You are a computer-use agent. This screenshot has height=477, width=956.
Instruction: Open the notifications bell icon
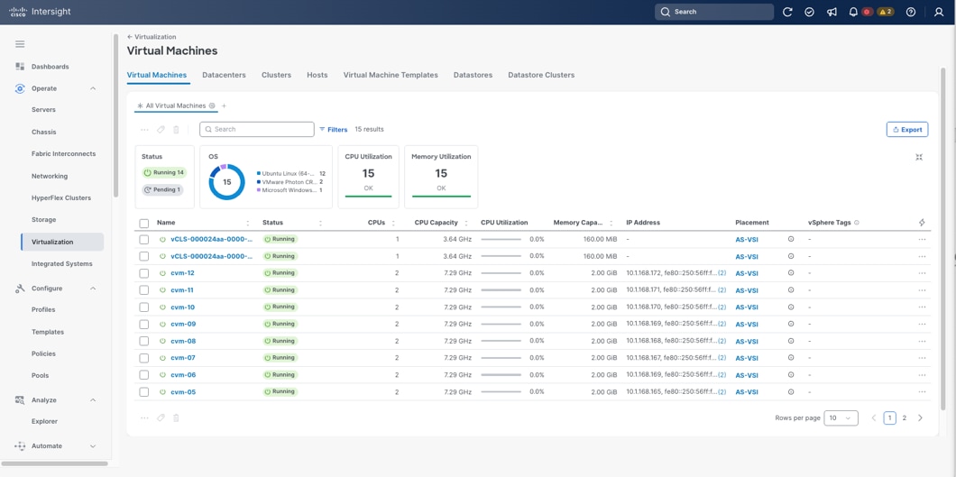click(853, 12)
